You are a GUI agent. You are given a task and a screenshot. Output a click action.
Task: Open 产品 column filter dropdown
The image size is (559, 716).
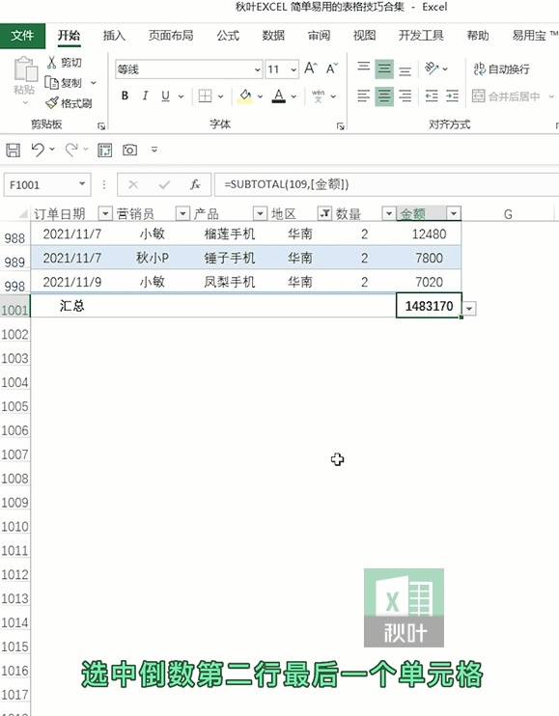(260, 213)
